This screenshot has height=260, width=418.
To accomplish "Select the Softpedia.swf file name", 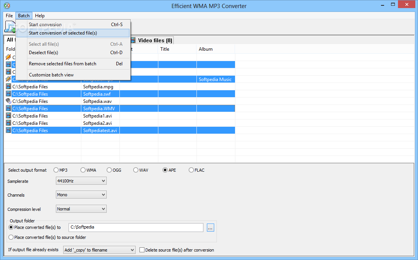I will click(x=97, y=94).
